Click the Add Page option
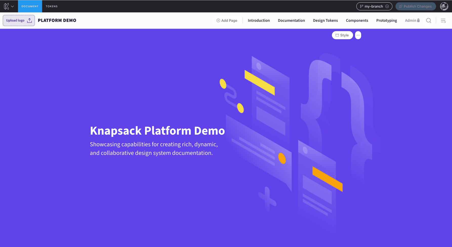Image resolution: width=452 pixels, height=247 pixels. [x=227, y=20]
